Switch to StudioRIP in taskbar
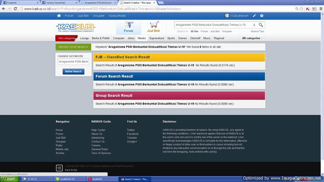Image resolution: width=324 pixels, height=182 pixels. point(102,179)
